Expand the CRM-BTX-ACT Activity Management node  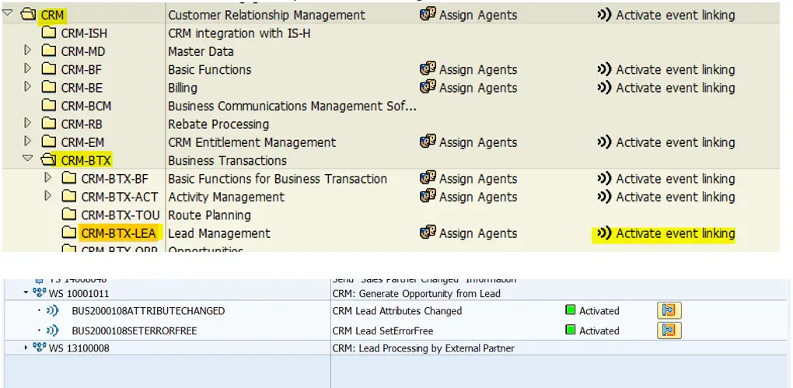(49, 197)
